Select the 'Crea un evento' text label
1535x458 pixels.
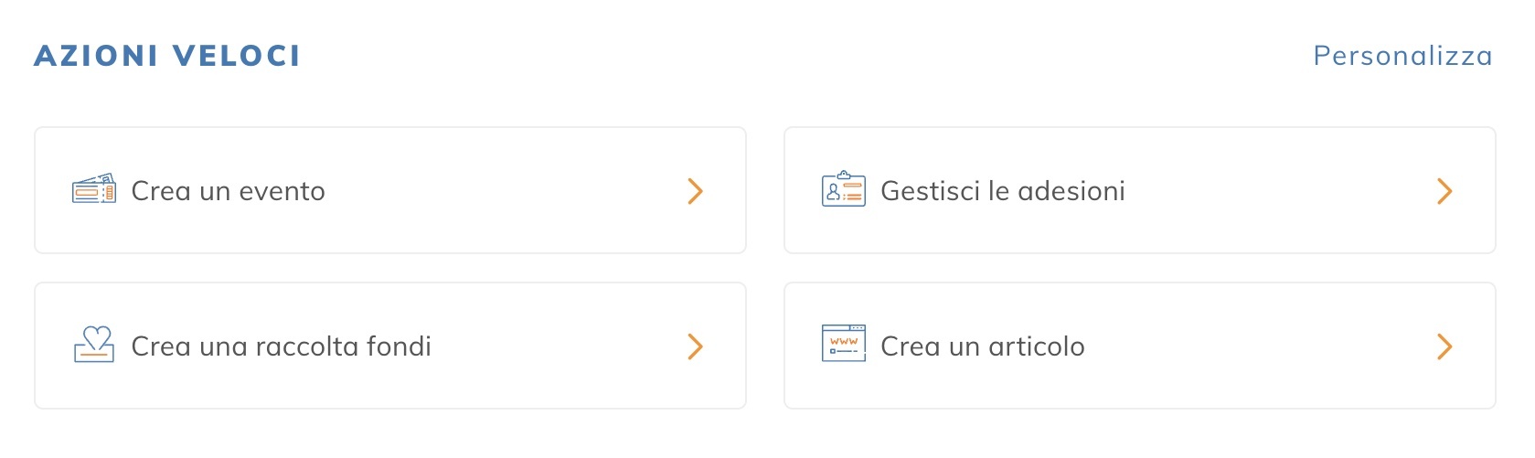point(228,191)
